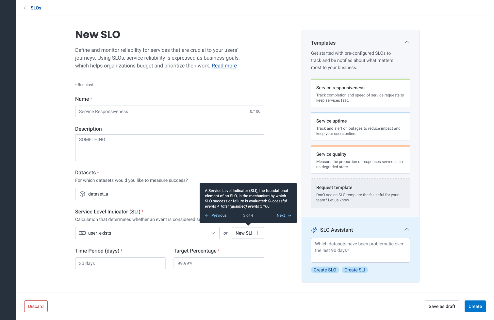Click the left arrow beside Previous in the tooltip
Screen dimensions: 494x320
pyautogui.click(x=207, y=215)
